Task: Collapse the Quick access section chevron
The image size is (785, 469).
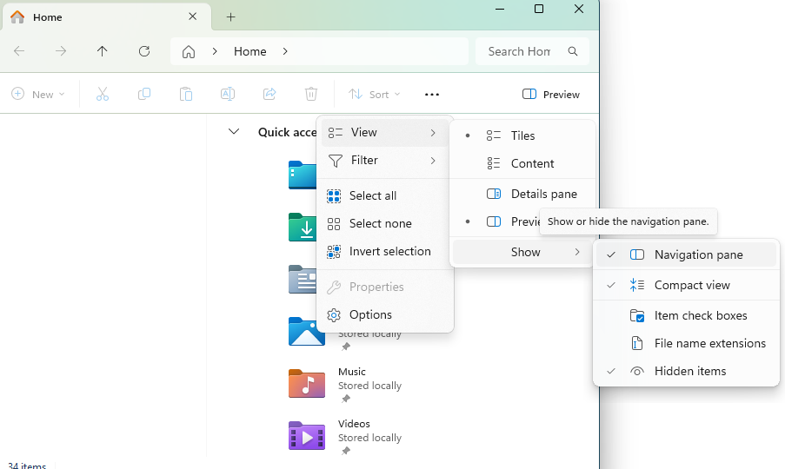Action: click(233, 132)
